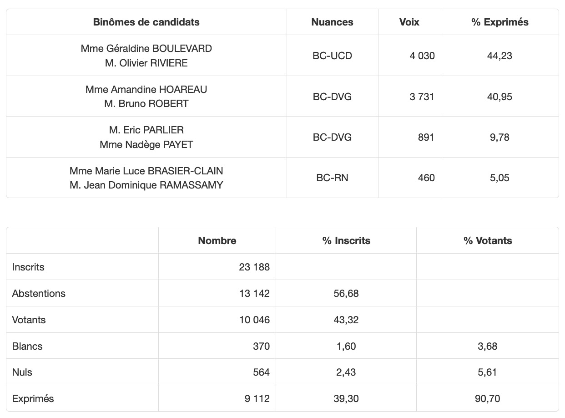The height and width of the screenshot is (418, 565).
Task: Click the "Nuances" column header
Action: (x=332, y=22)
